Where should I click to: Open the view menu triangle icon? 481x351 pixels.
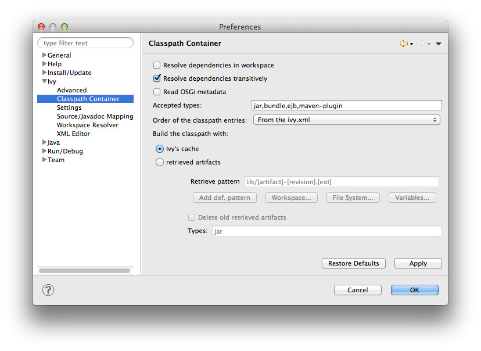click(439, 44)
